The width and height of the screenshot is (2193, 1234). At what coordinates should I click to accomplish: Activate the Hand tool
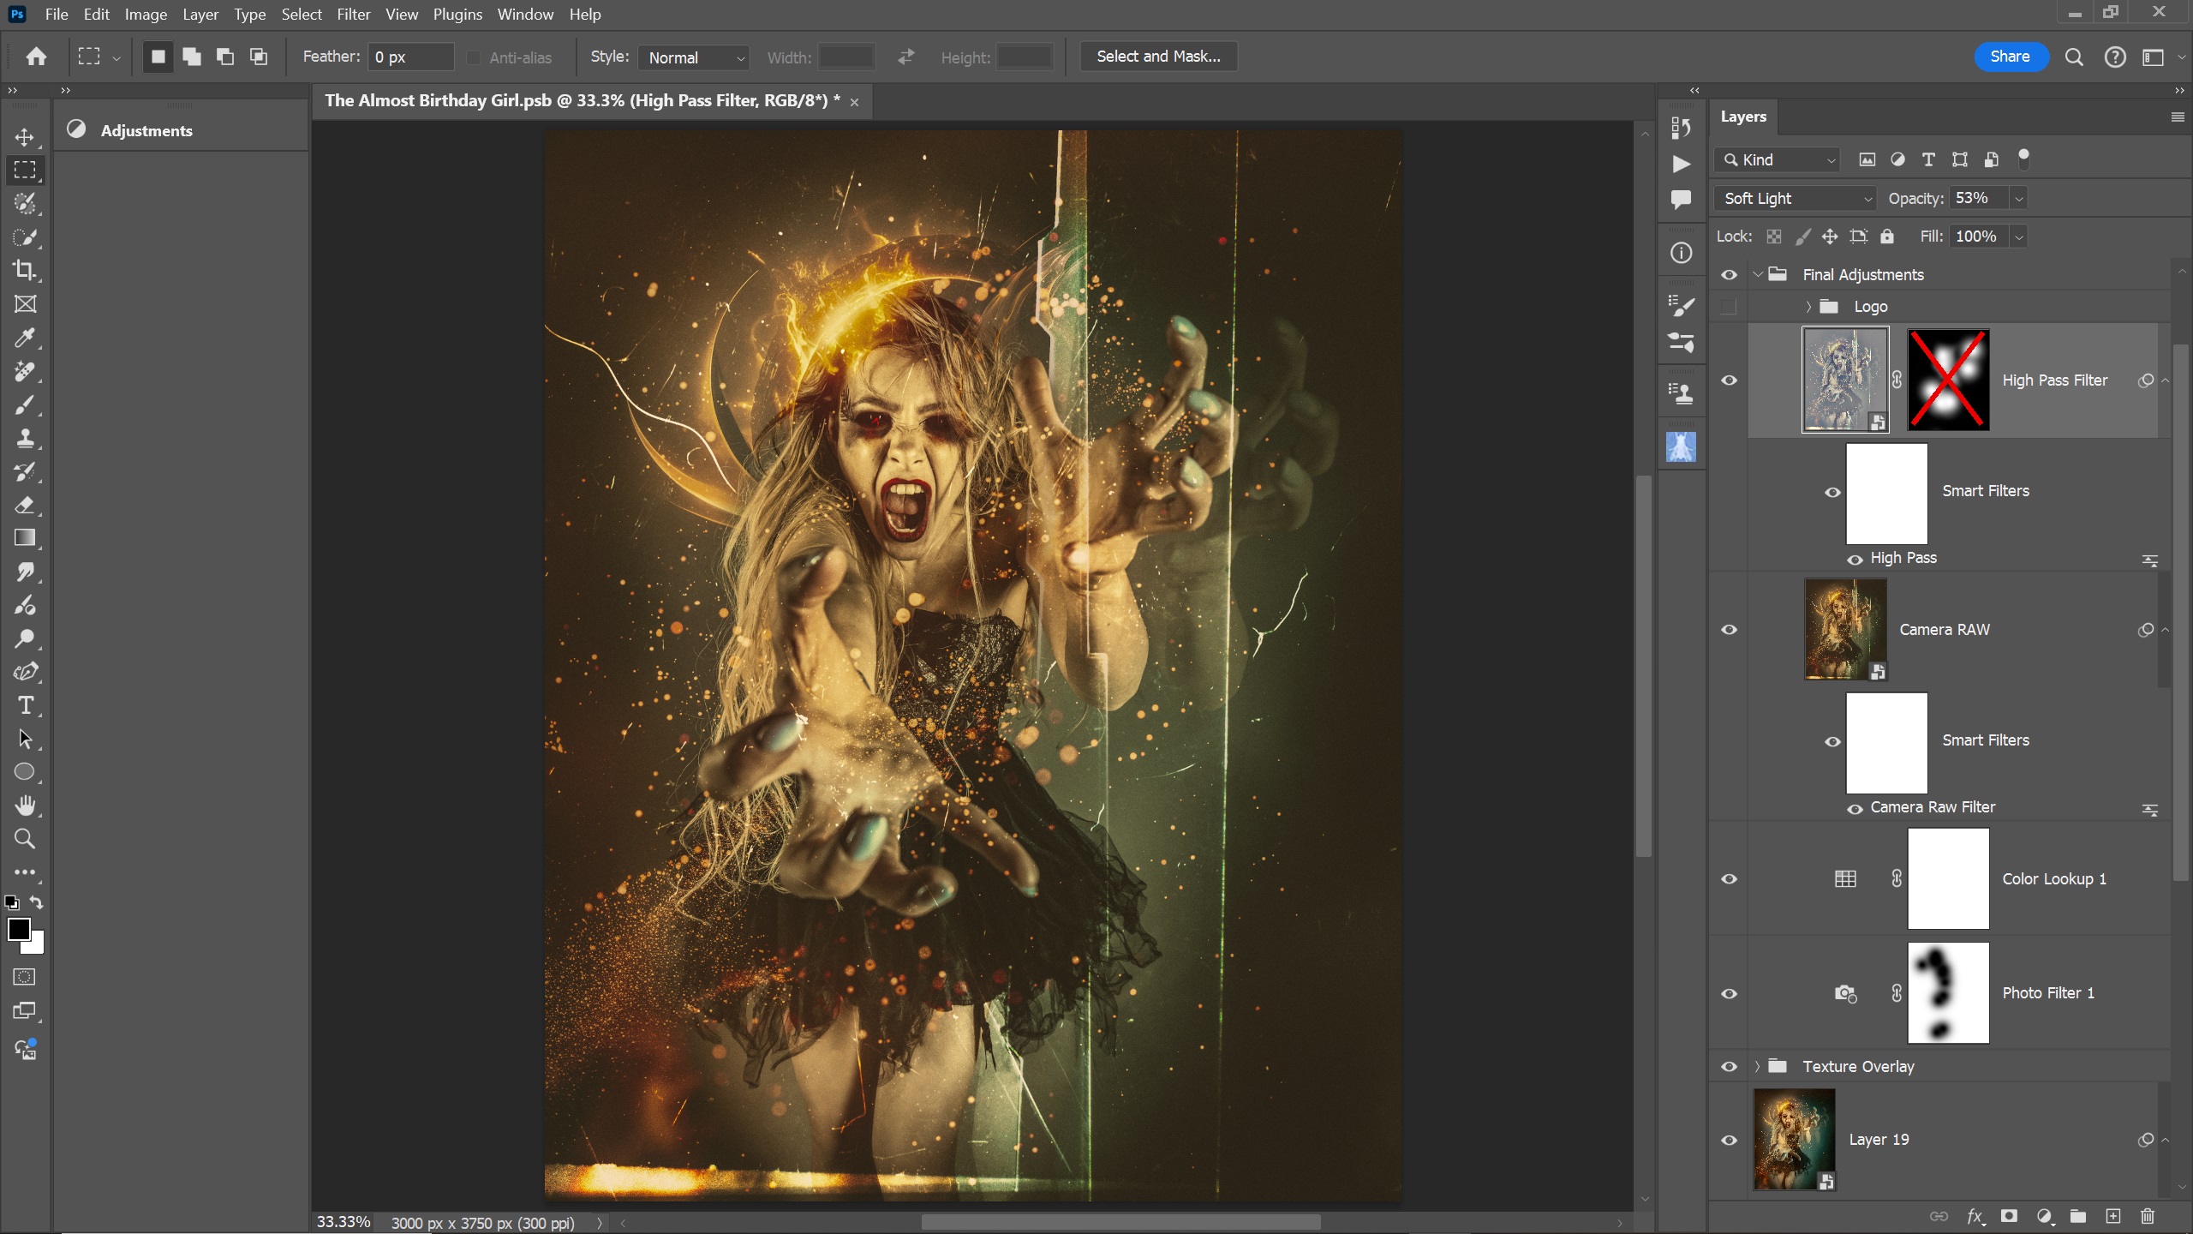pyautogui.click(x=25, y=806)
